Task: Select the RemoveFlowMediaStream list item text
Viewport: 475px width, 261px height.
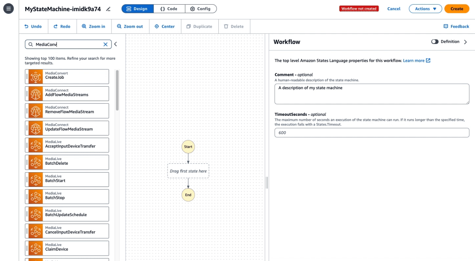Action: (x=70, y=112)
